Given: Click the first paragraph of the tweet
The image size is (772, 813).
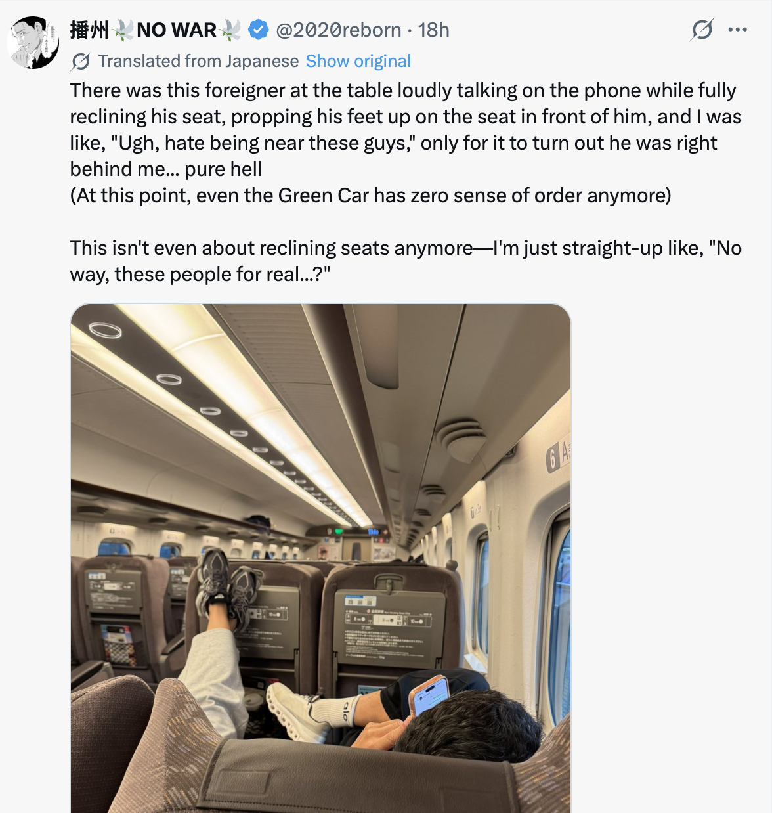Looking at the screenshot, I should pos(406,129).
